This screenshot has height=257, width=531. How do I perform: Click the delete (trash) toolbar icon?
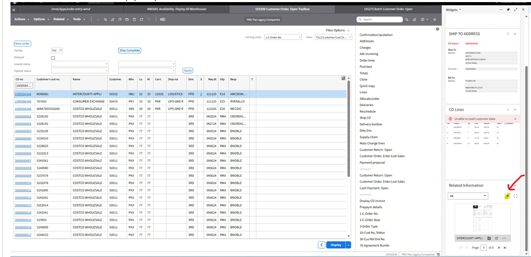pyautogui.click(x=134, y=19)
